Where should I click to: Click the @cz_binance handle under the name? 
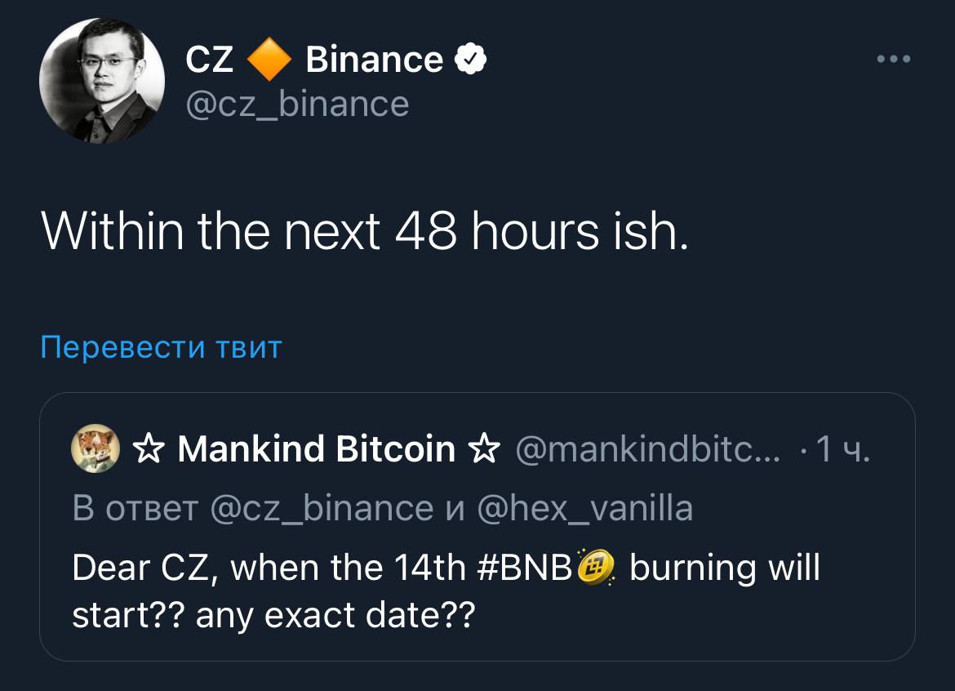coord(297,104)
